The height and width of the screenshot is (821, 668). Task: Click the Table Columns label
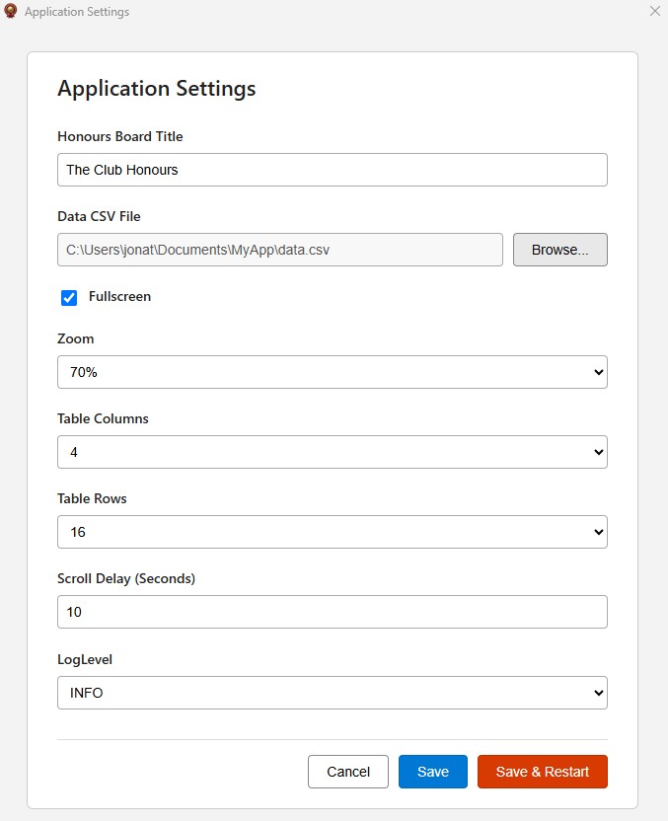[x=104, y=418]
